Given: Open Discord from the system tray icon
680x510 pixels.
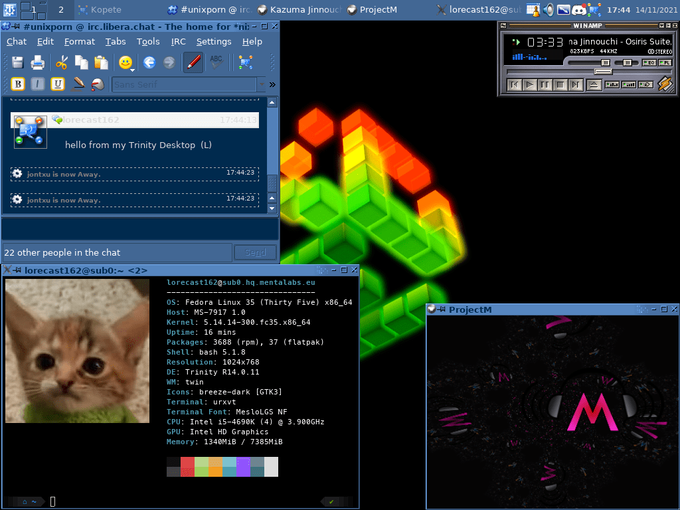Looking at the screenshot, I should tap(578, 10).
